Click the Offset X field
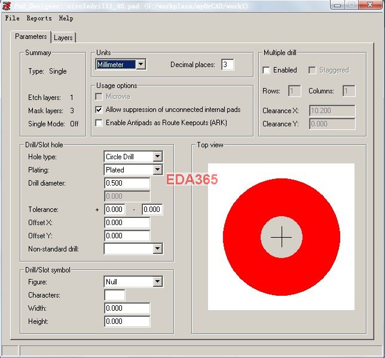385x358 pixels. 127,223
